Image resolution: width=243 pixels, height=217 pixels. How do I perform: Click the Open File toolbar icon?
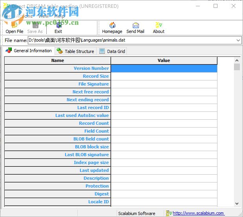[15, 25]
